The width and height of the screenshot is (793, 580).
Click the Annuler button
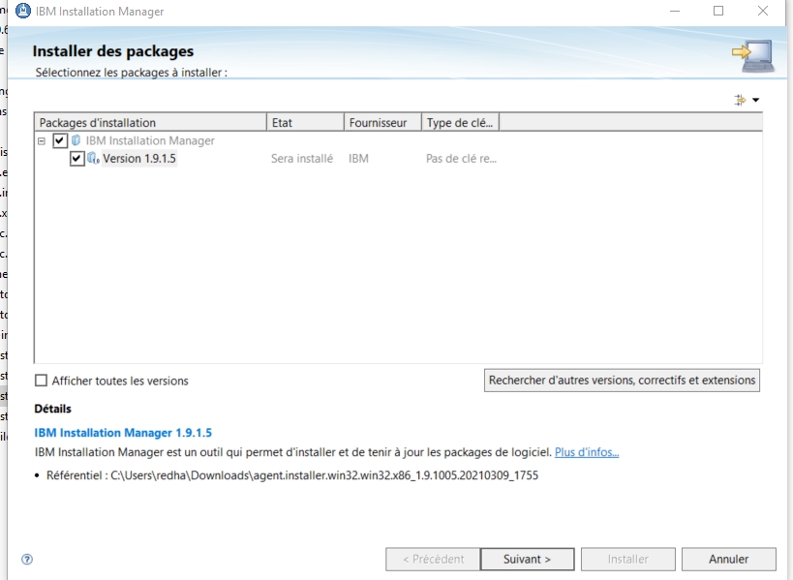pos(728,559)
